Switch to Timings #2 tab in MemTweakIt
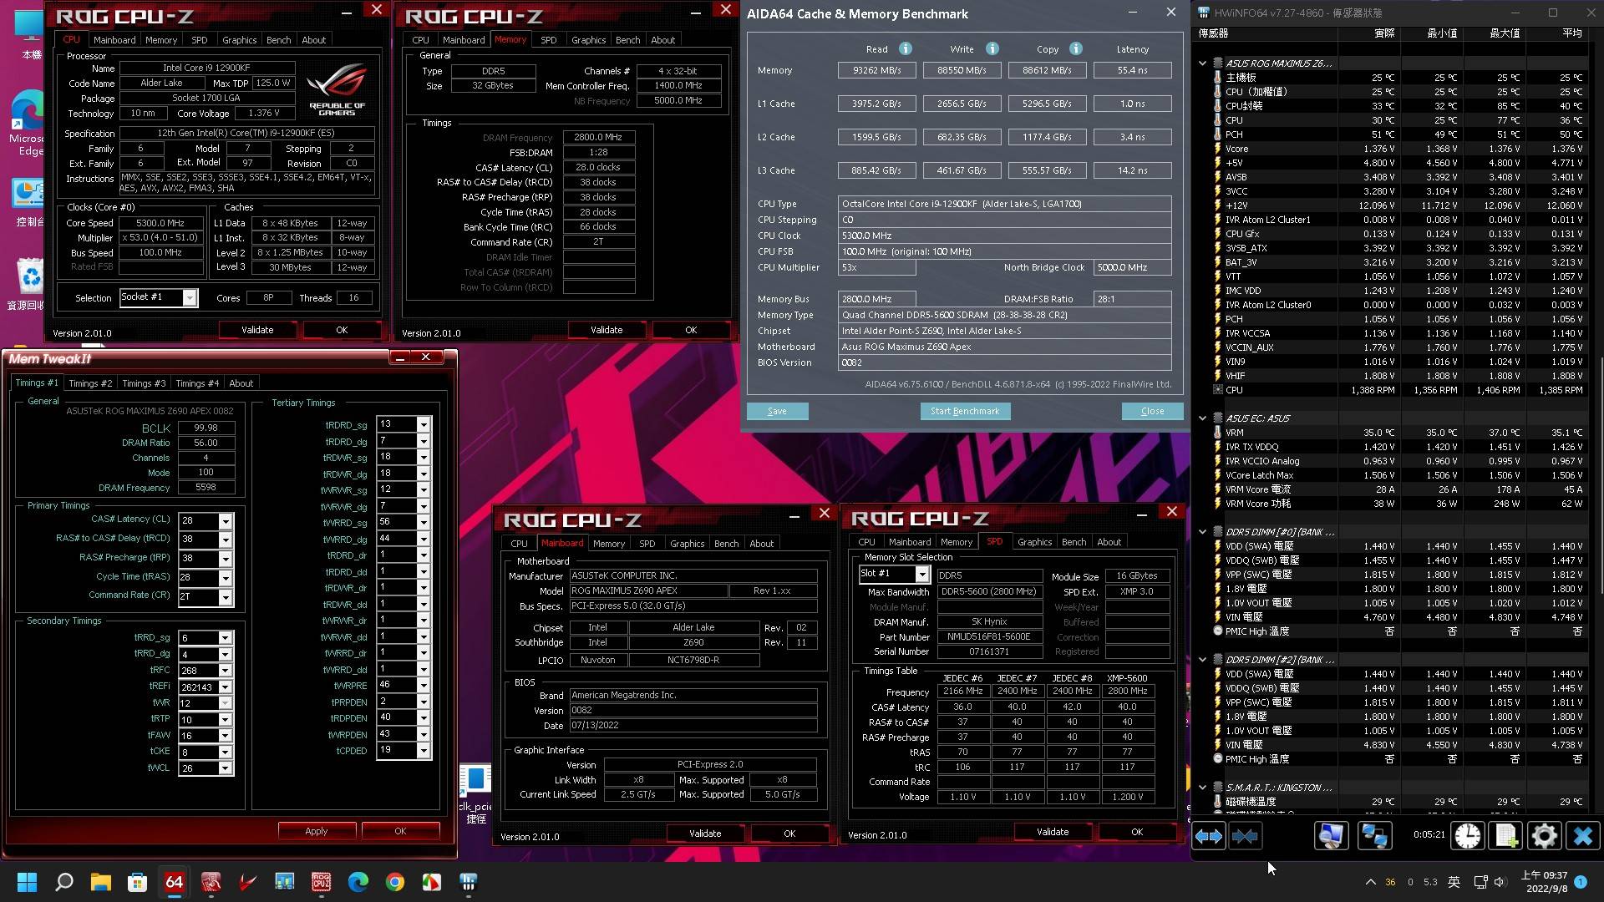 coord(90,383)
